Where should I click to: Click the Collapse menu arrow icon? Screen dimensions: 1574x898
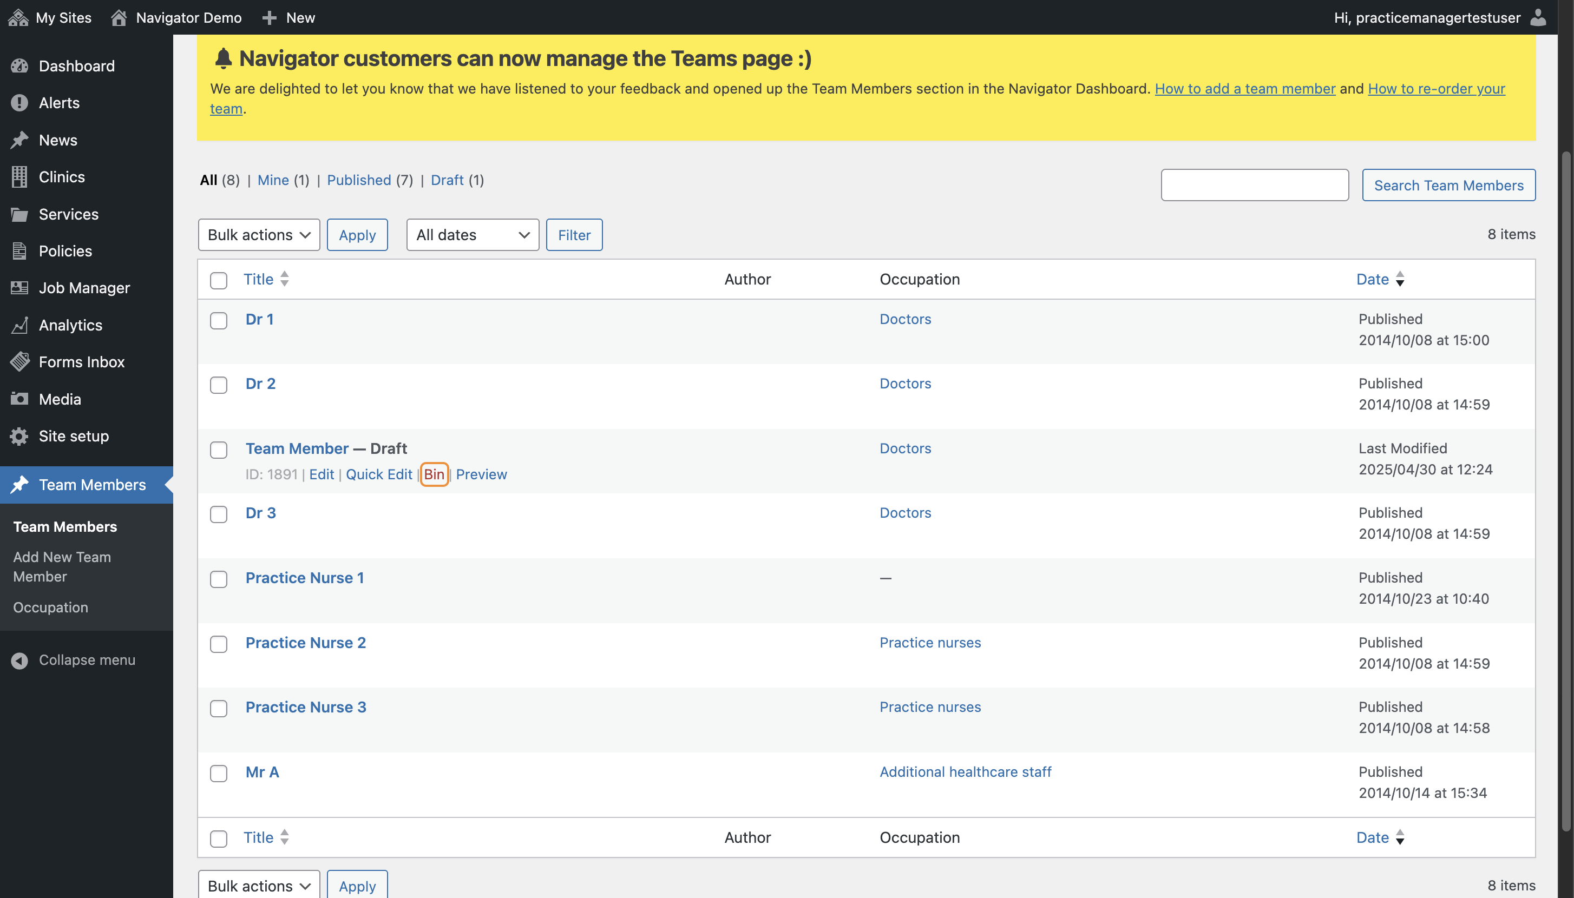[x=19, y=660]
